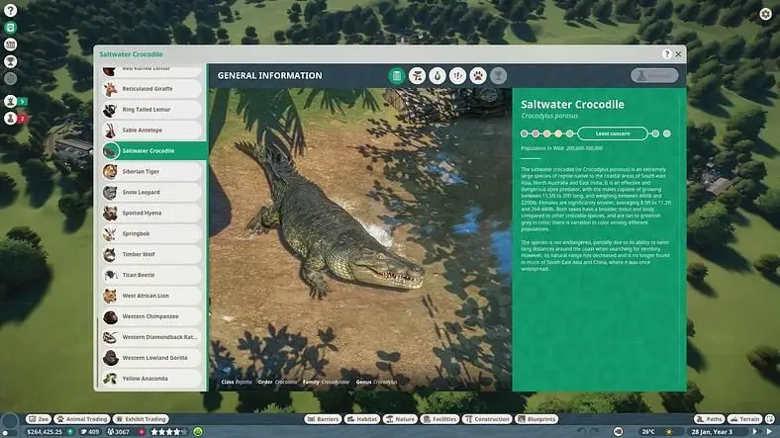The height and width of the screenshot is (438, 780).
Task: Select Western Chimpanzee in the list
Action: [x=151, y=316]
